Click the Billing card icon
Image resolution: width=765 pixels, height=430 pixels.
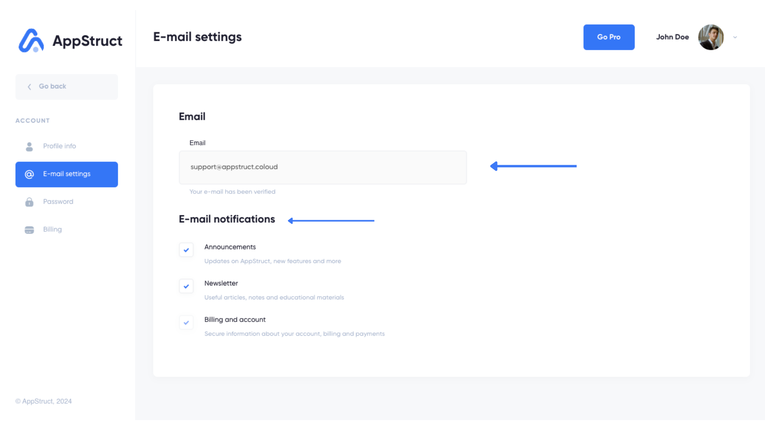pyautogui.click(x=29, y=230)
